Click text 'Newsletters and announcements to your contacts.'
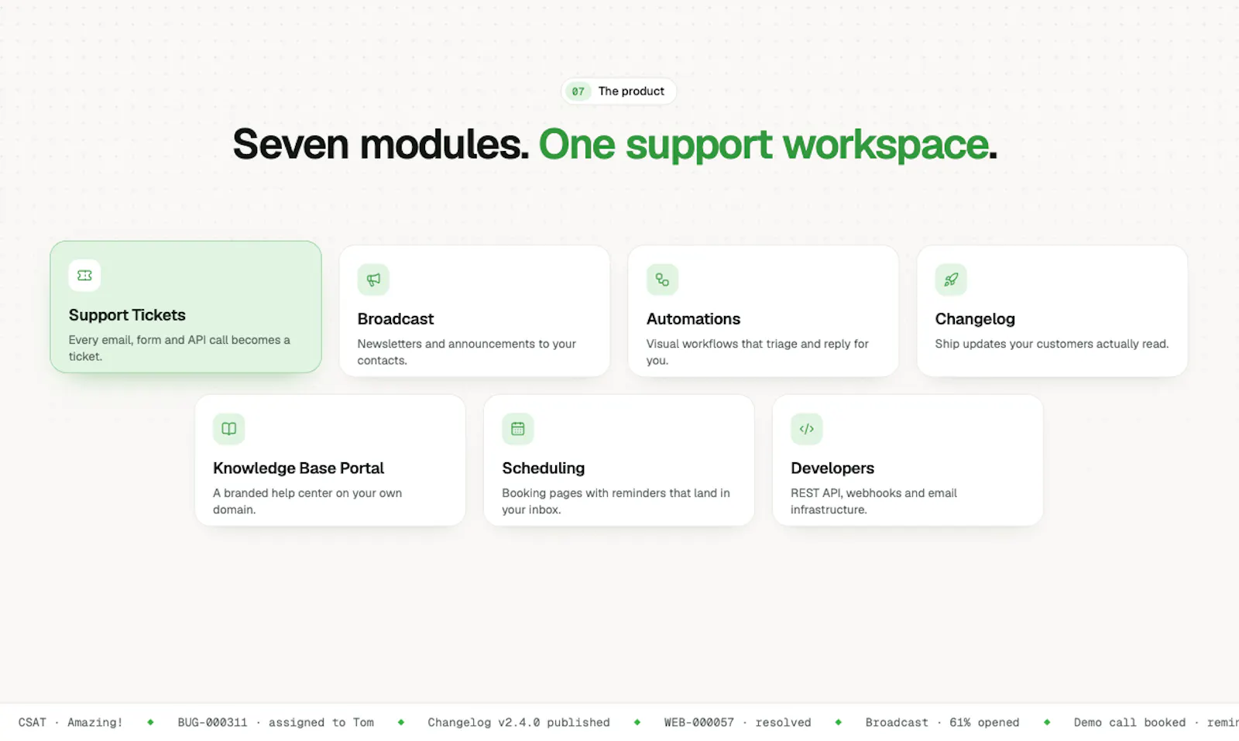 point(467,352)
